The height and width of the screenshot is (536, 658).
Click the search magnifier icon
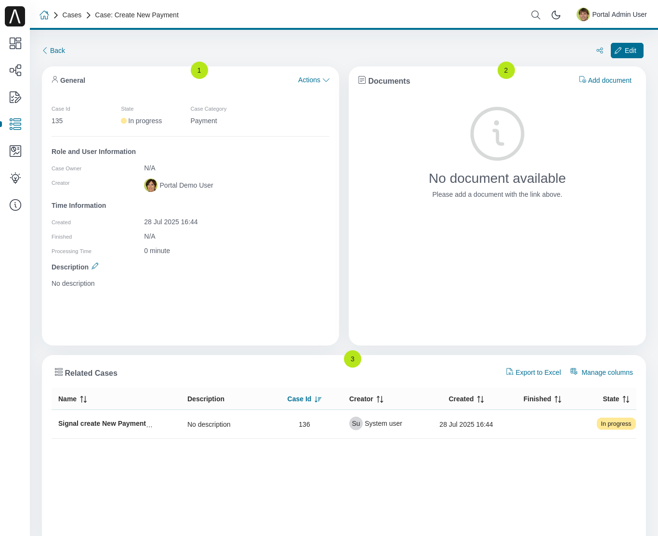point(535,15)
